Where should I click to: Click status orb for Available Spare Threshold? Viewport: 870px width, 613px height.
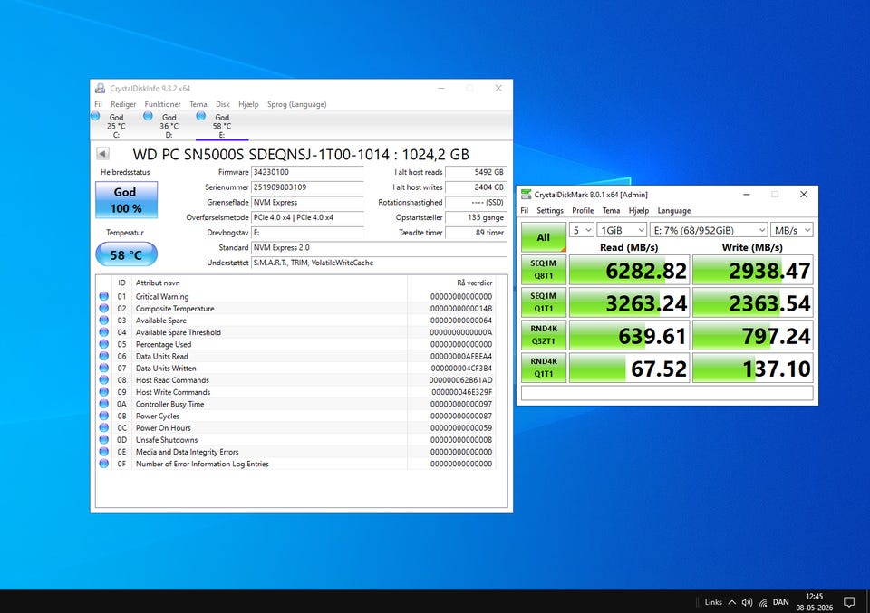tap(103, 332)
